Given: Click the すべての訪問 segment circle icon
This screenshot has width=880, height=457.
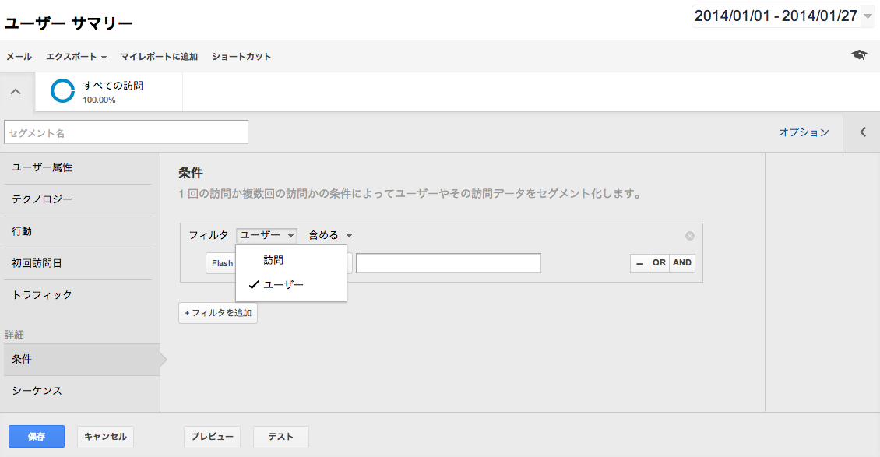Looking at the screenshot, I should pyautogui.click(x=62, y=91).
